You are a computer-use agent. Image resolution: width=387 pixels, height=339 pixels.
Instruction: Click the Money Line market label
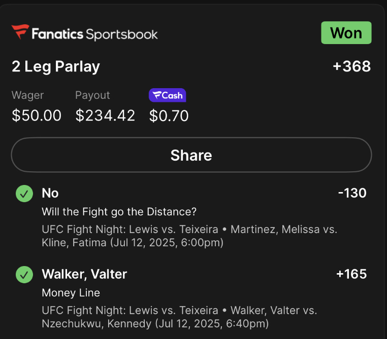tap(71, 292)
